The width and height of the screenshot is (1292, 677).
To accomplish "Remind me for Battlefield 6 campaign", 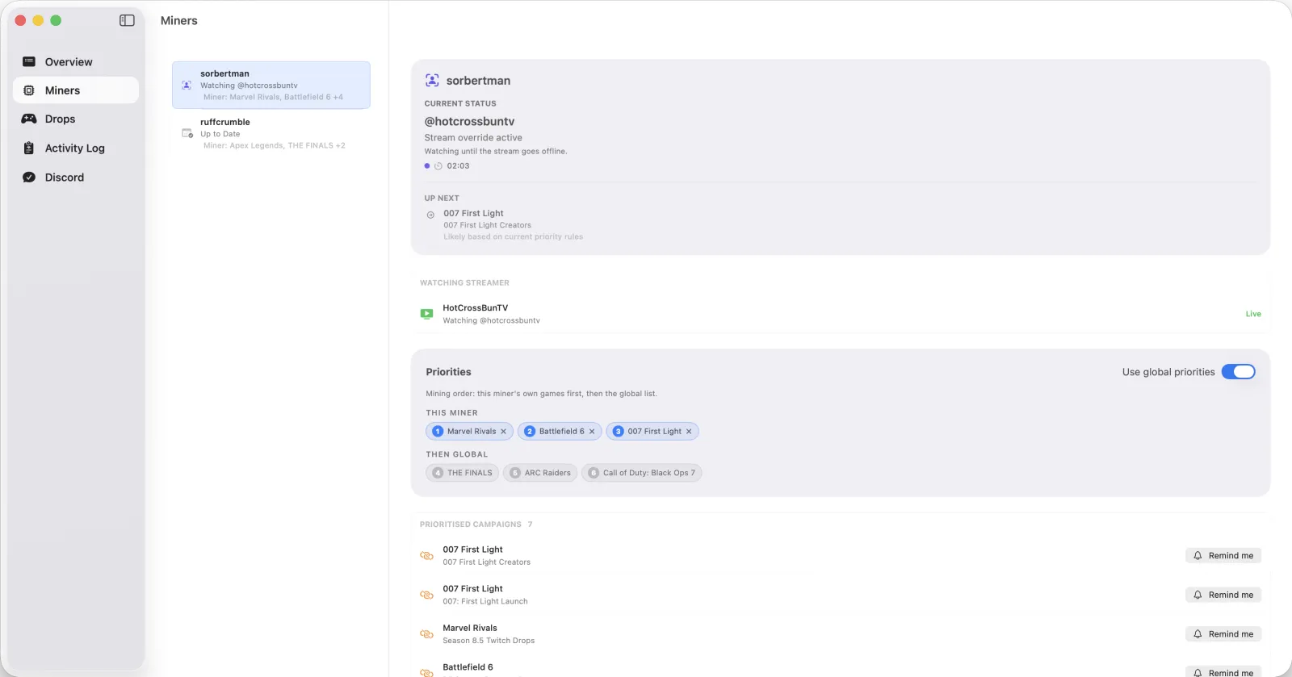I will point(1223,671).
